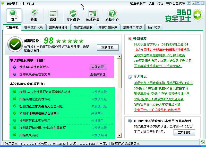Image resolution: width=206 pixels, height=147 pixels.
Task: Click heading 本次体检安全的项目有
Action: [28, 84]
